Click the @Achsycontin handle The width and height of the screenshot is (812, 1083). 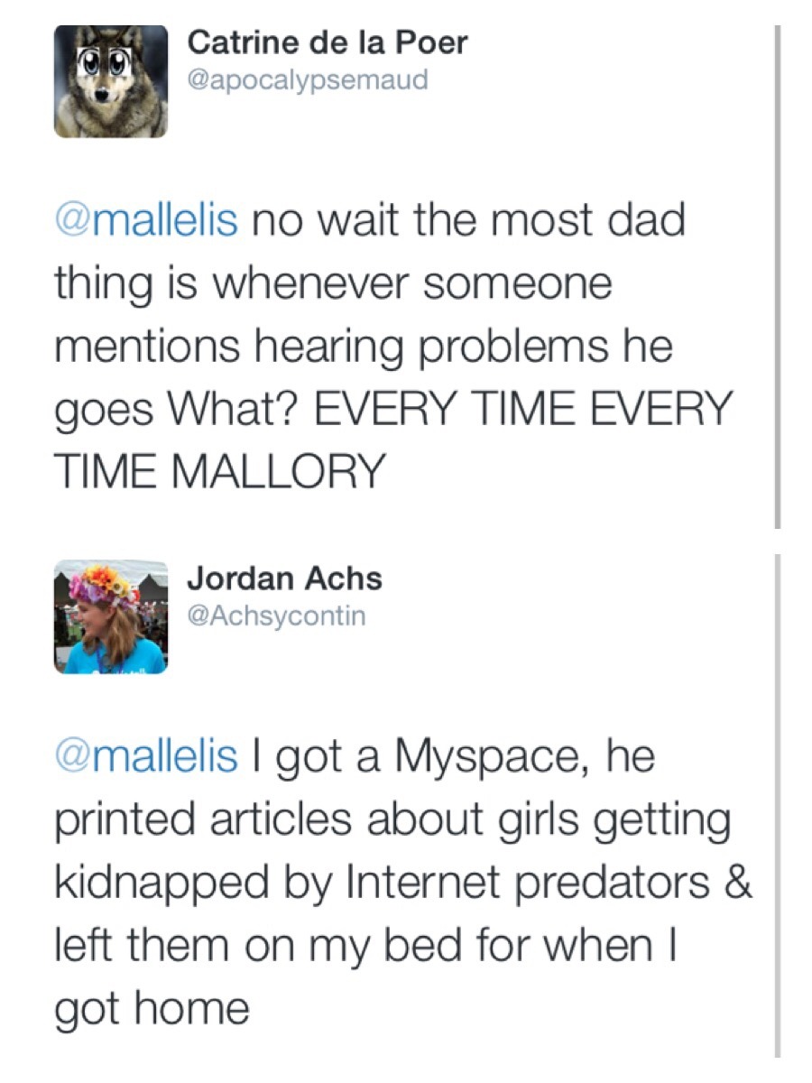276,616
